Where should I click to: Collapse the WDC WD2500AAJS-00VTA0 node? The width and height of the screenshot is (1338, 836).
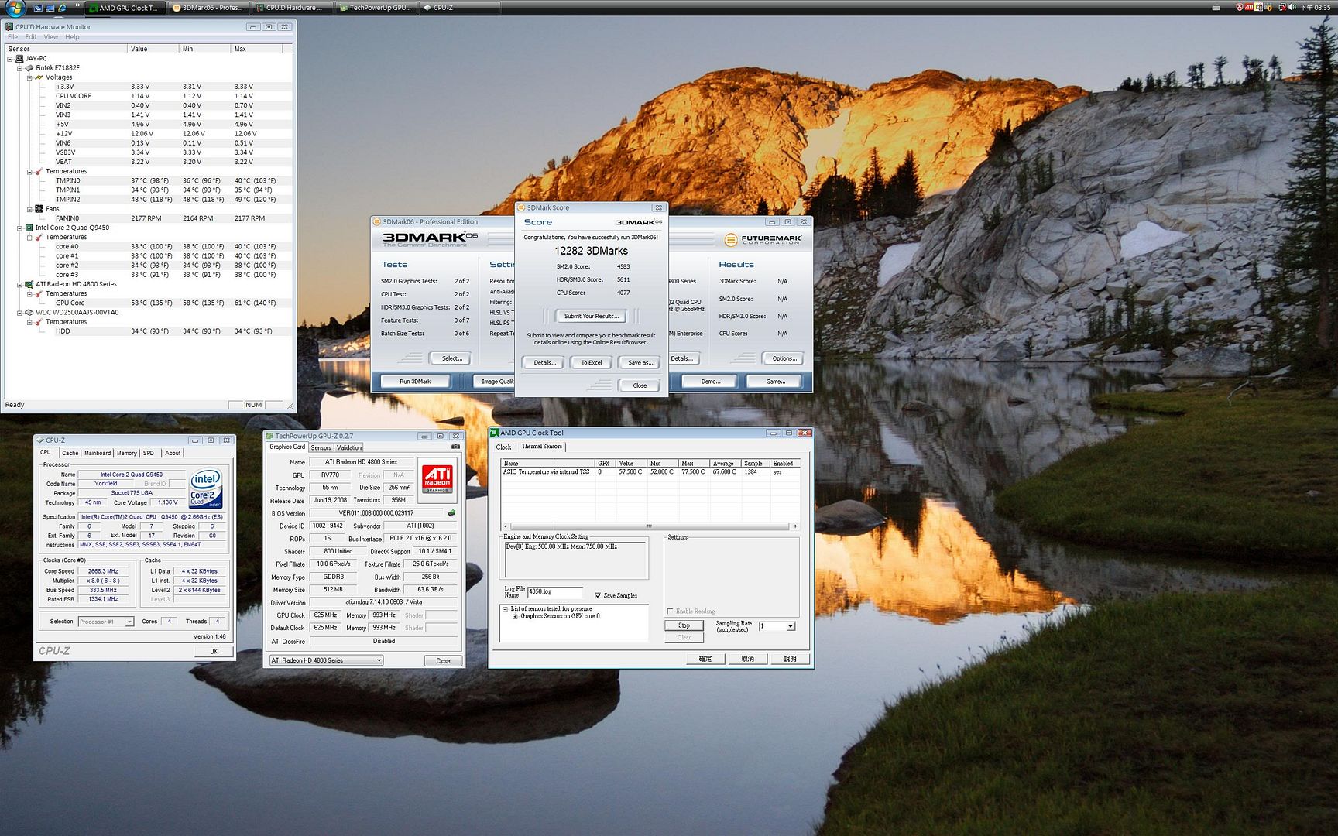tap(20, 312)
